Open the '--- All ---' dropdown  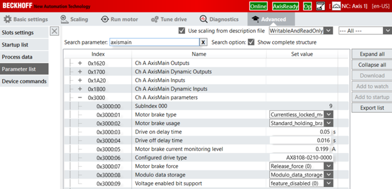(365, 31)
